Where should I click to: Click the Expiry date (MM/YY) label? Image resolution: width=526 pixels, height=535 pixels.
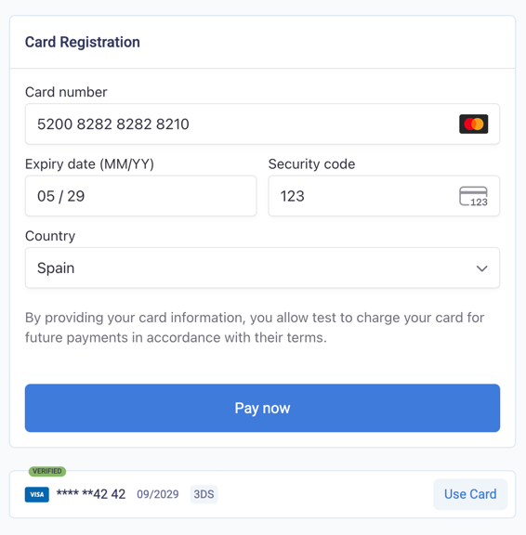coord(89,164)
